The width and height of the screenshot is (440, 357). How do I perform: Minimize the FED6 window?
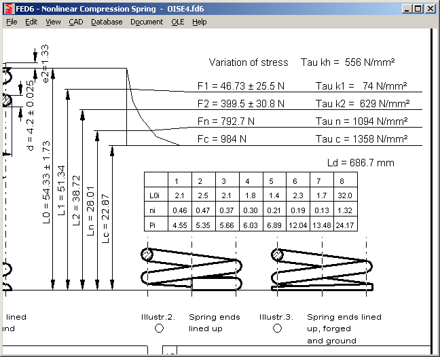pyautogui.click(x=406, y=9)
